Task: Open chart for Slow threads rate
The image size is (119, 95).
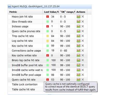Action: pos(78,21)
